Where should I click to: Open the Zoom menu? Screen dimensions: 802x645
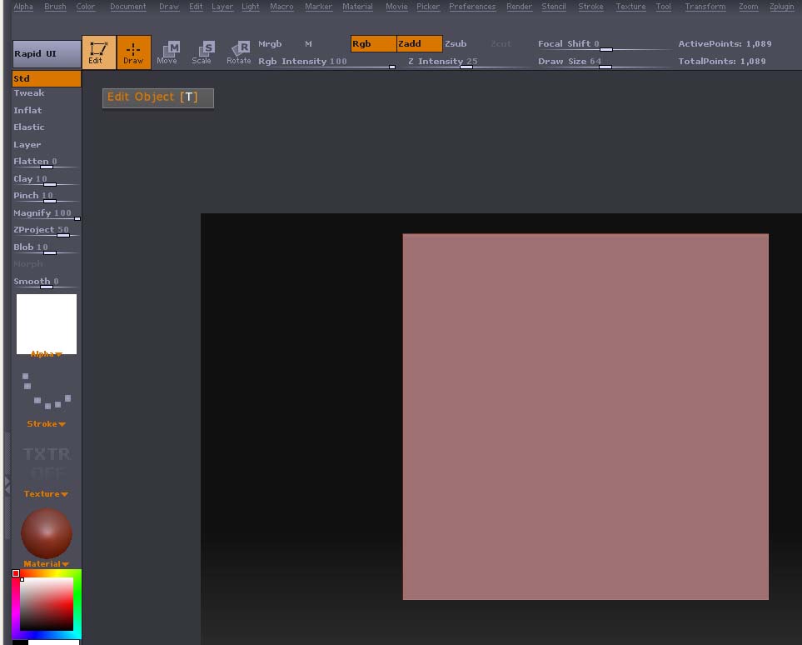click(749, 7)
